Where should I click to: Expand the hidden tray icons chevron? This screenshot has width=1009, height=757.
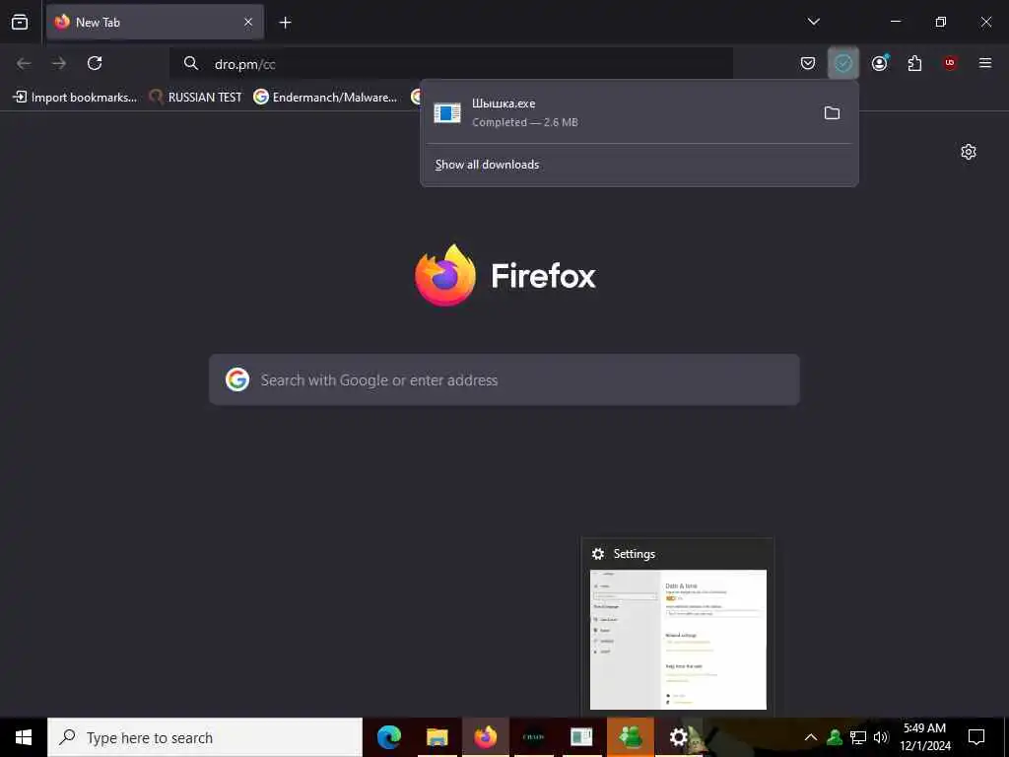tap(811, 737)
